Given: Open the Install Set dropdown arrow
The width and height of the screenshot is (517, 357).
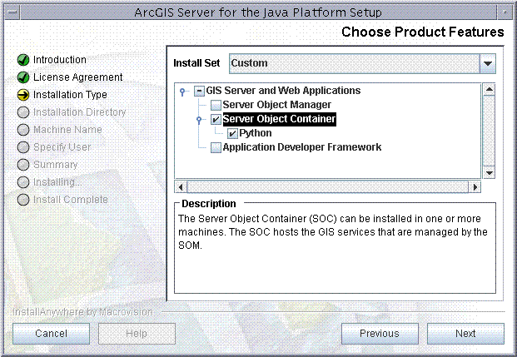Looking at the screenshot, I should [488, 63].
